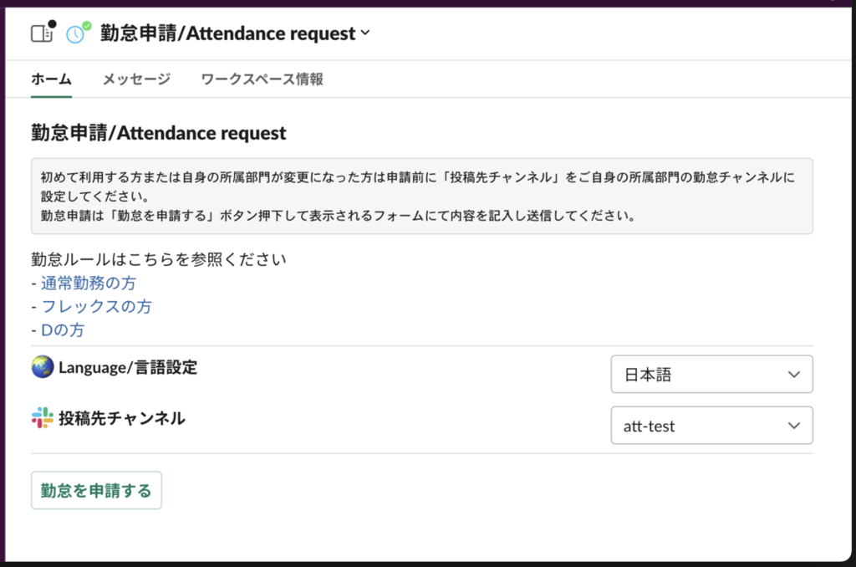
Task: Switch to the メッセージ tab
Action: (136, 79)
